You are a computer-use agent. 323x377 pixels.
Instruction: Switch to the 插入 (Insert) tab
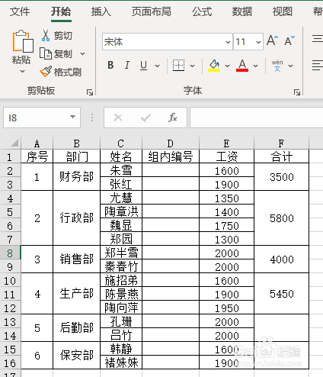101,11
